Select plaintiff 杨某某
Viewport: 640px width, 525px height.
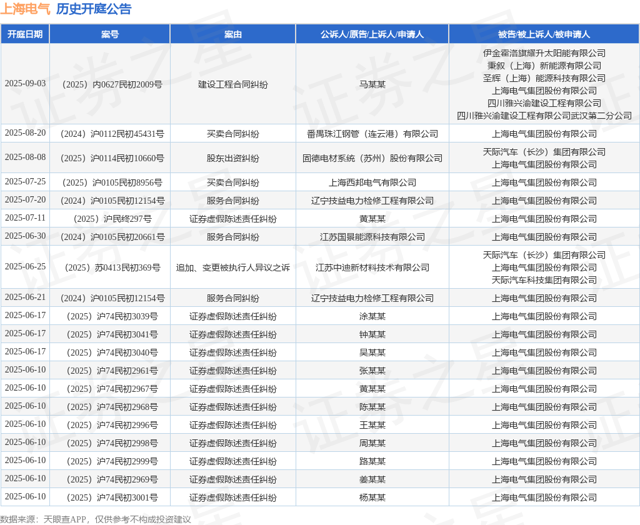372,498
